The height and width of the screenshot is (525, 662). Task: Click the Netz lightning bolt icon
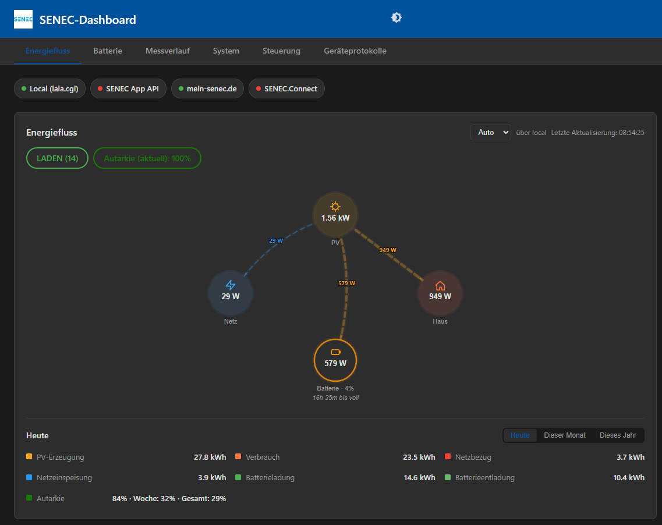click(231, 285)
